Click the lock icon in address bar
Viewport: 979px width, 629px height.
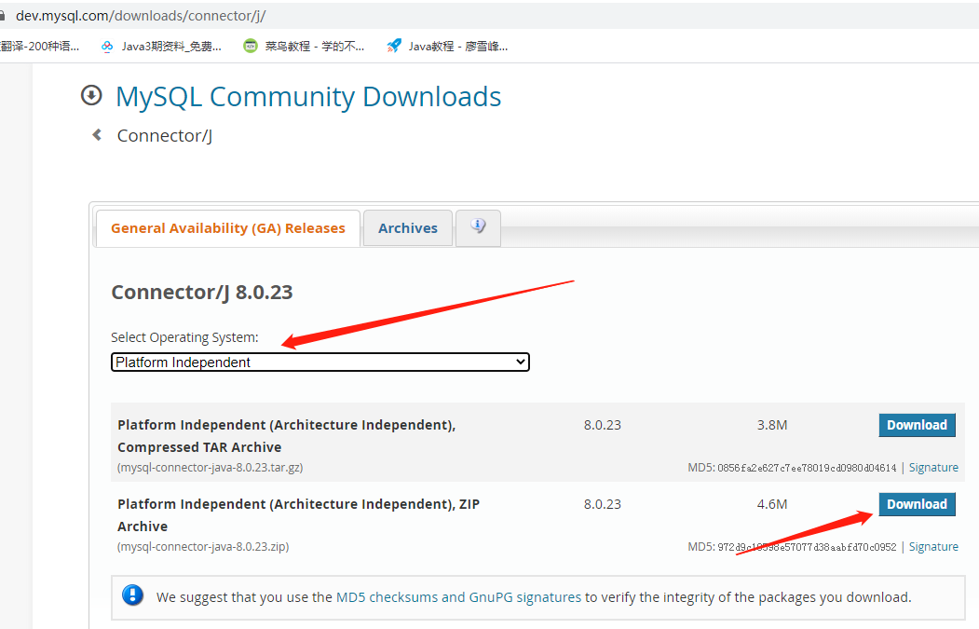click(3, 16)
